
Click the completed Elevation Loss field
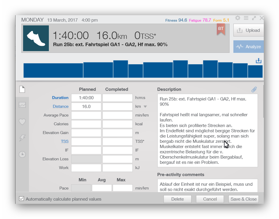(118, 159)
